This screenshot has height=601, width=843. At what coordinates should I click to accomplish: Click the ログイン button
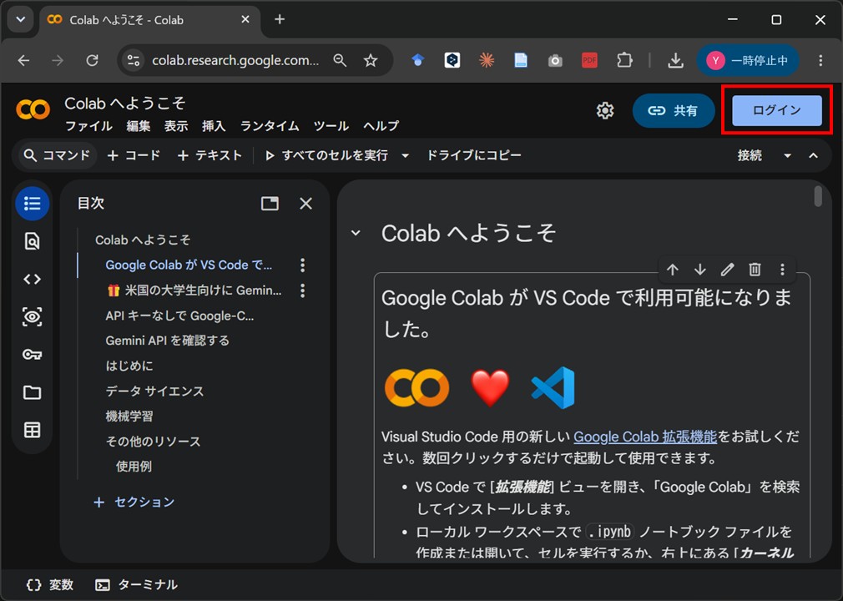click(777, 110)
